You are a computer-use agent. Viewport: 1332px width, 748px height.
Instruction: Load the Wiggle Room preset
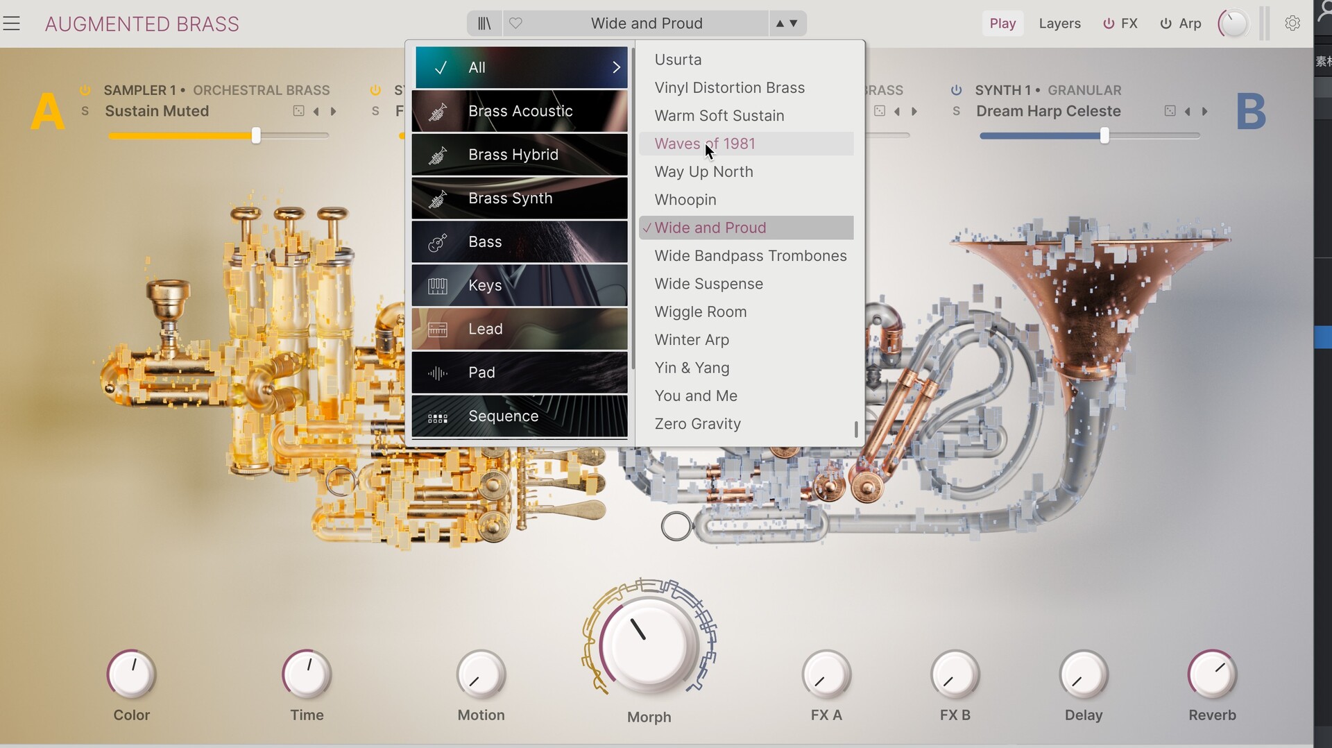pos(746,312)
